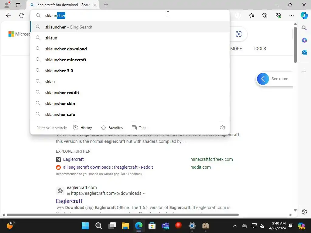
Task: Select the 'sklaun' suggestion
Action: tap(130, 38)
